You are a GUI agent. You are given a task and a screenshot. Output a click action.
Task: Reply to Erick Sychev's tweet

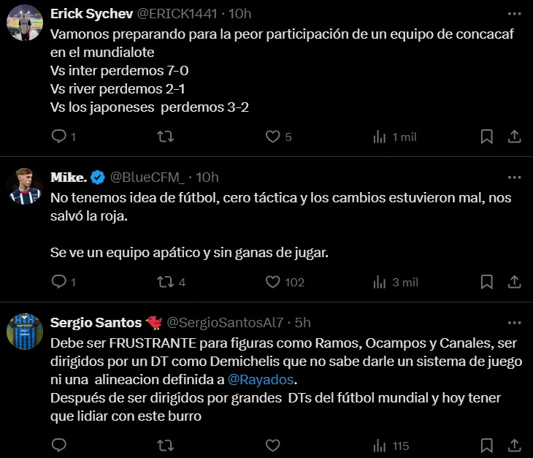(x=59, y=137)
